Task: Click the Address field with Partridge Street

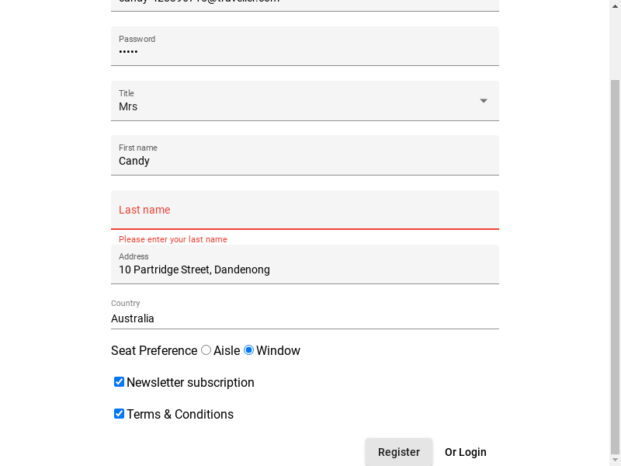Action: [x=305, y=264]
